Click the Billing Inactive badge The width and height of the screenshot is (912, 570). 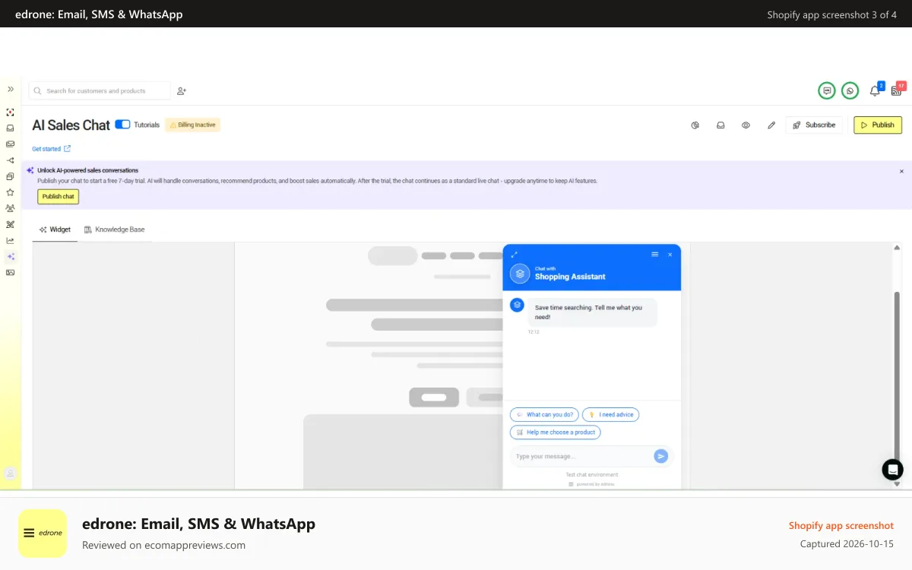tap(192, 125)
